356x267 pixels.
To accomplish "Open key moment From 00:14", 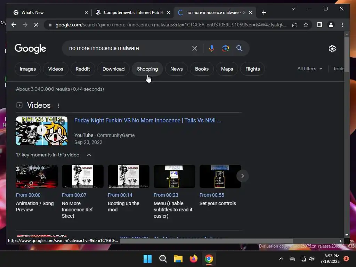I will [120, 195].
